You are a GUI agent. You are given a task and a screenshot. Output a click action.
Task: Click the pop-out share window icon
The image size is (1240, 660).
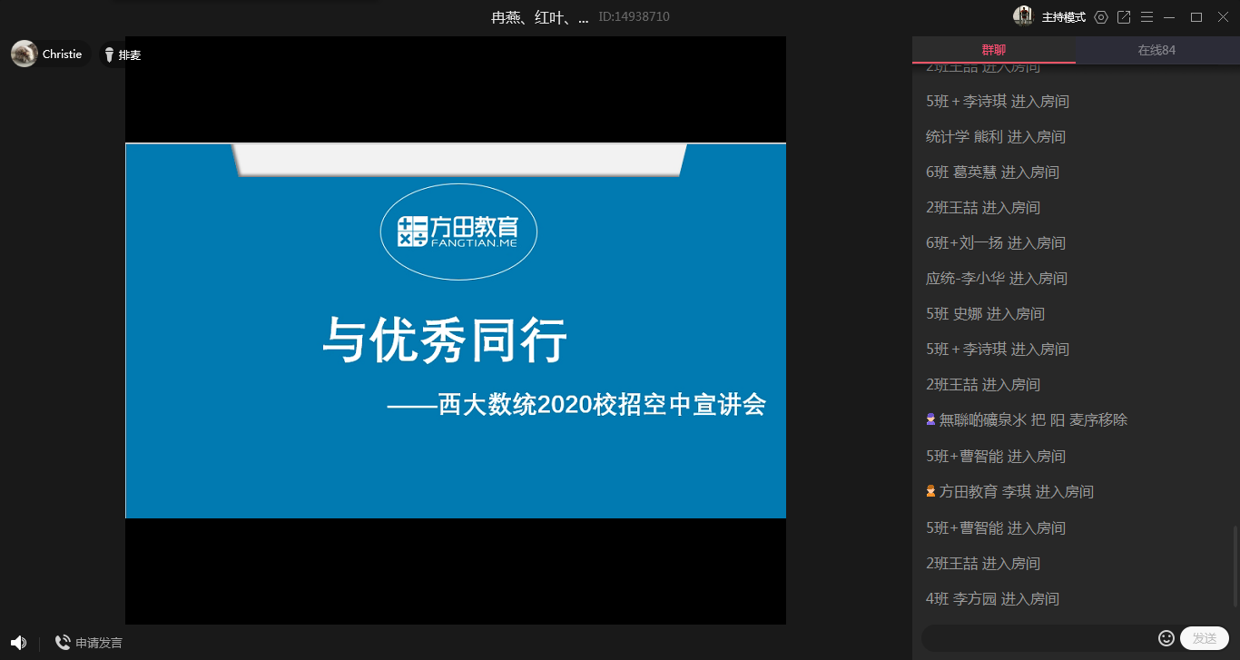tap(1124, 17)
